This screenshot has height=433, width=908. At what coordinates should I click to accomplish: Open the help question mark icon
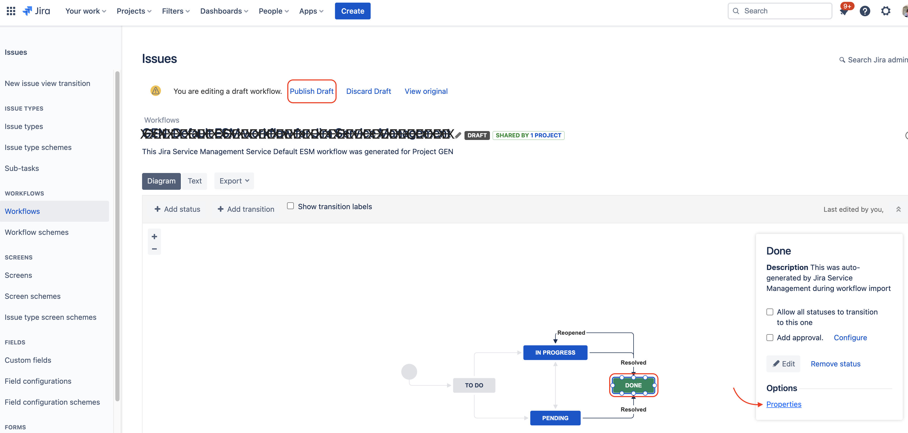pos(865,11)
